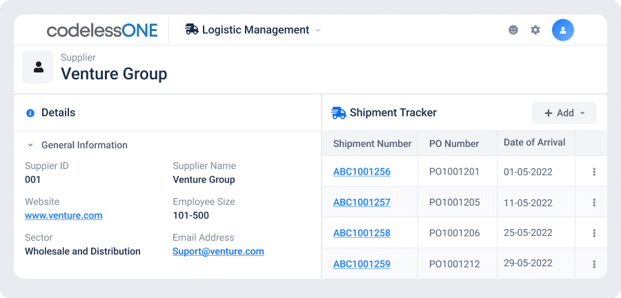Open the www.venture.com website link

63,216
